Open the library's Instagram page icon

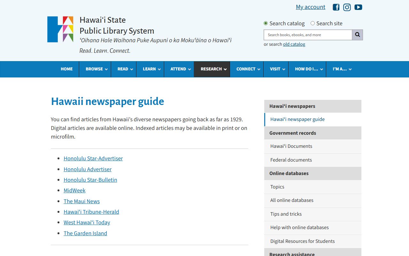tap(347, 7)
